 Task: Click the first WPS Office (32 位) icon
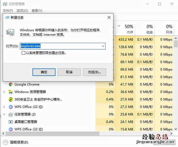[x=11, y=107]
